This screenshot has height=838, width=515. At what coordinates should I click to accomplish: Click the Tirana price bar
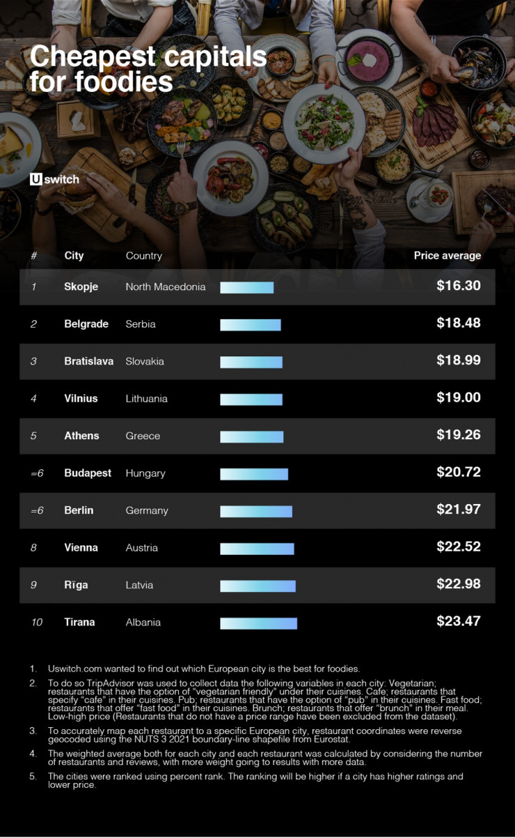tap(258, 623)
